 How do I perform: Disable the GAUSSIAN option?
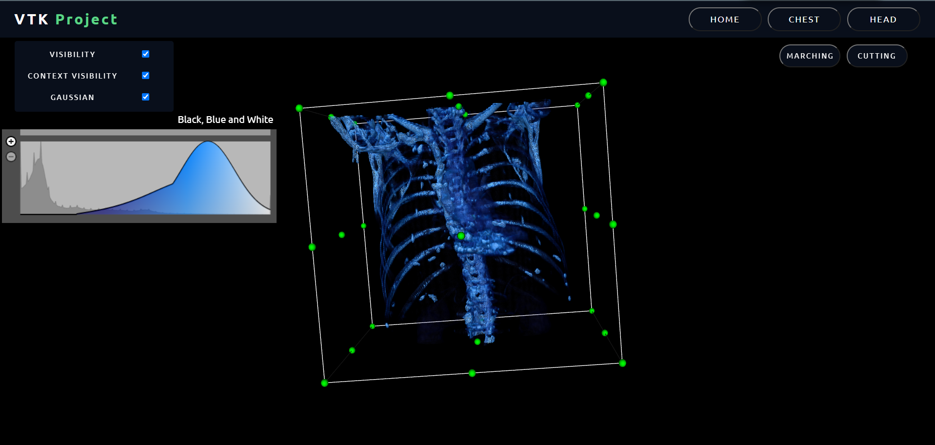point(145,97)
